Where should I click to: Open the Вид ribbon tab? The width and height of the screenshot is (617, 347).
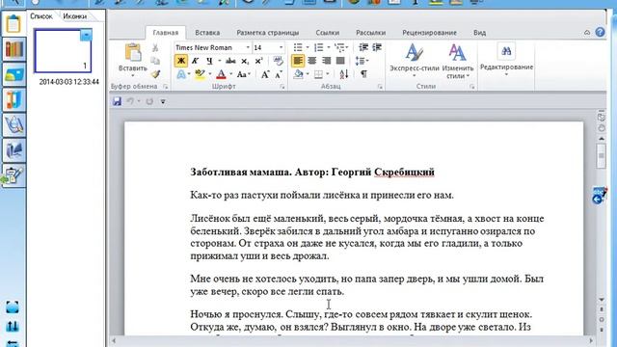(480, 33)
